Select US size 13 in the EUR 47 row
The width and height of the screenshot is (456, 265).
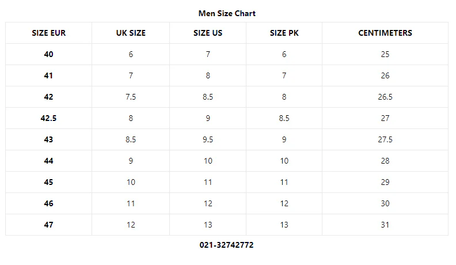click(208, 225)
